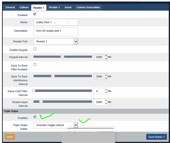Click the Reader Input Interval slider handle
Viewport: 170px width, 143px height.
tap(41, 101)
